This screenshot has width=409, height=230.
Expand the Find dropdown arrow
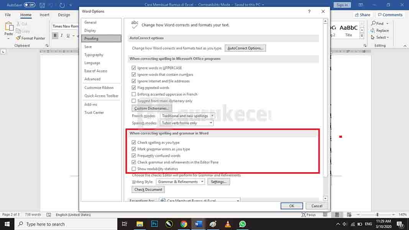tap(388, 23)
